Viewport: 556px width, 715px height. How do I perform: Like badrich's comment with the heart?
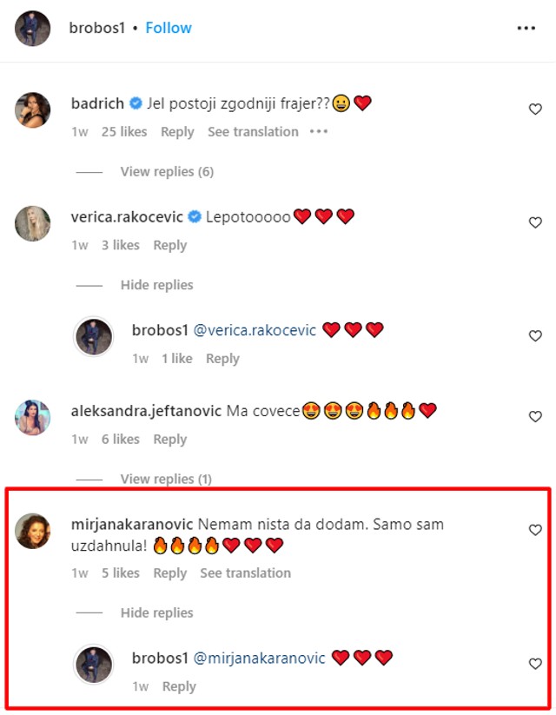pyautogui.click(x=535, y=109)
